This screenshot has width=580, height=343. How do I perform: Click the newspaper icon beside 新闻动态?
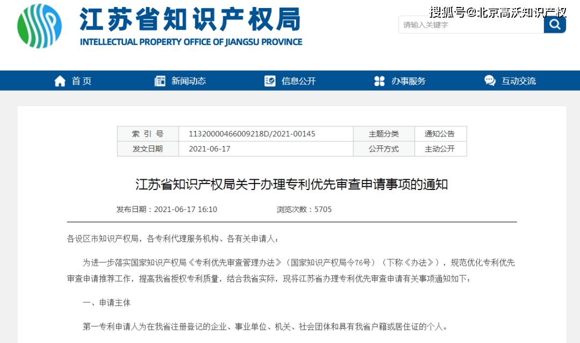[160, 81]
